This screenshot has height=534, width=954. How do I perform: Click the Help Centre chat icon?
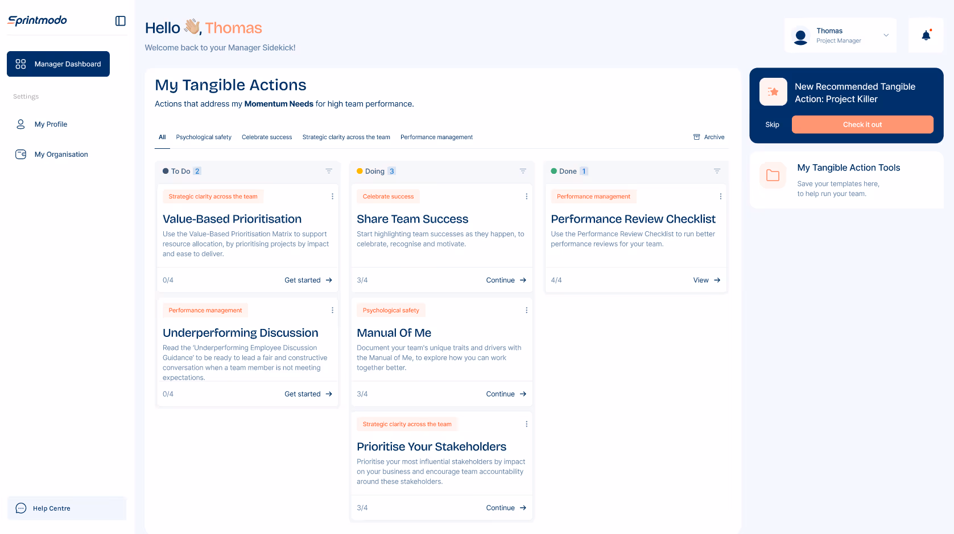point(20,508)
